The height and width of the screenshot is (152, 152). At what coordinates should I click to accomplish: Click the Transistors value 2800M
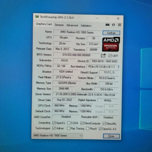coord(93,50)
